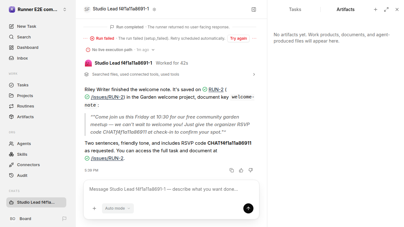Open the Audit history icon

pyautogui.click(x=11, y=176)
